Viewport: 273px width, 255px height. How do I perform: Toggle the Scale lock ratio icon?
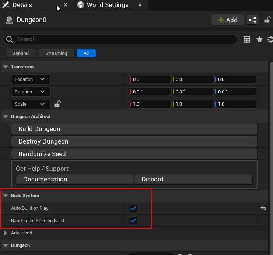pos(57,104)
